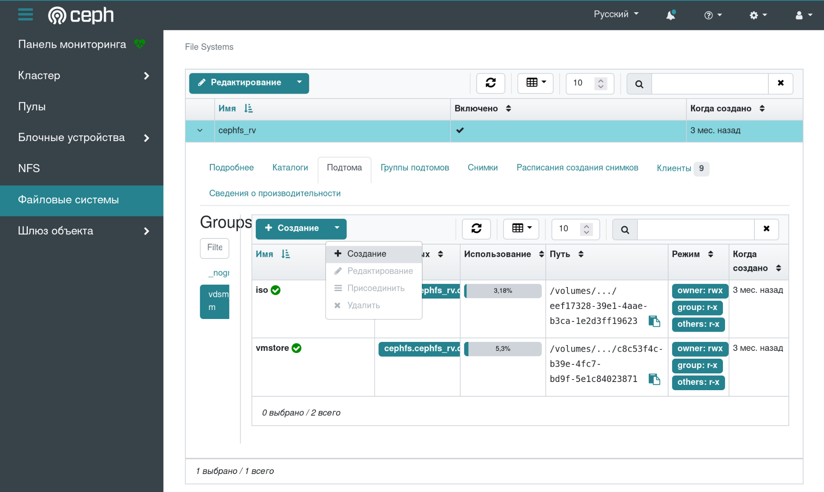Collapse the cephfs_rv row details

click(200, 130)
